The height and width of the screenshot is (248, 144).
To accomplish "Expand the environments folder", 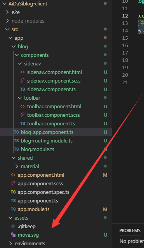I will pos(10,244).
